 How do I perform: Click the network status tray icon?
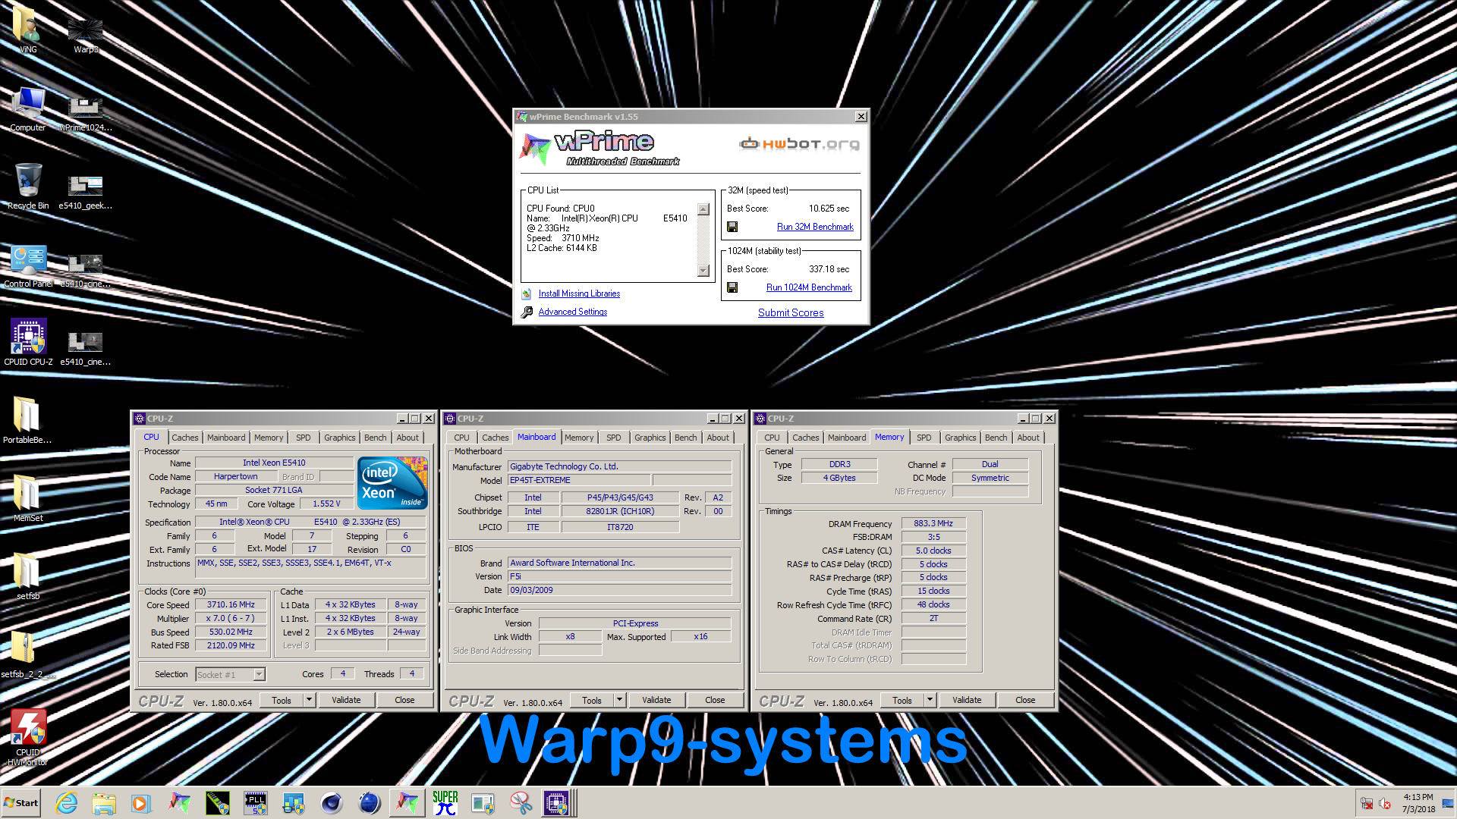(x=1367, y=804)
